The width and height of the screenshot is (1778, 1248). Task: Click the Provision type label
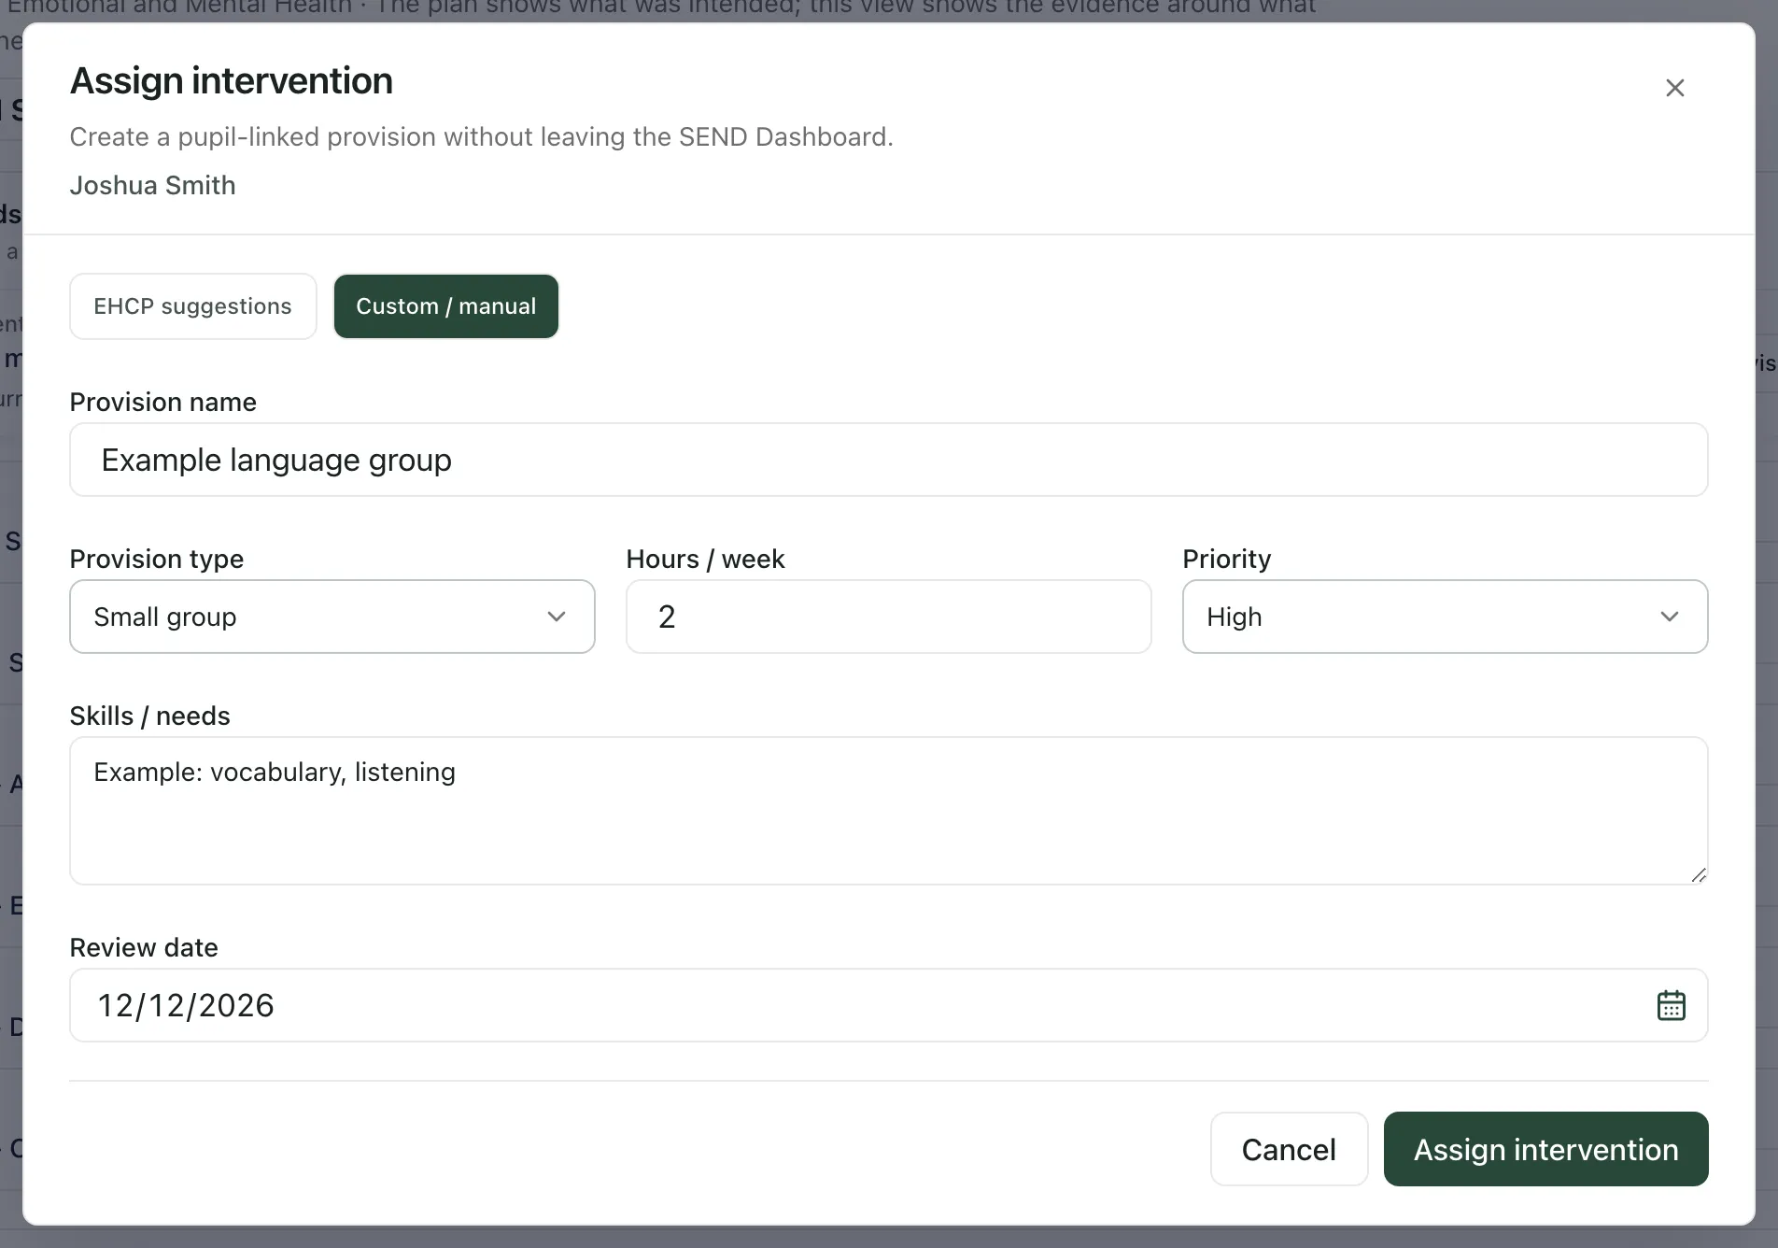[x=157, y=559]
